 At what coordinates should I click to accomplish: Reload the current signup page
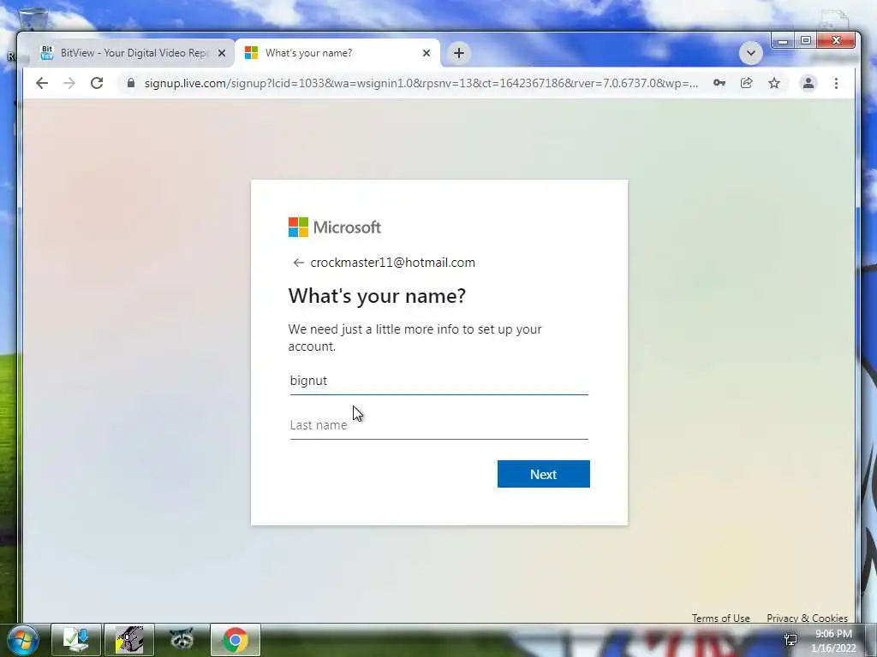pos(97,83)
